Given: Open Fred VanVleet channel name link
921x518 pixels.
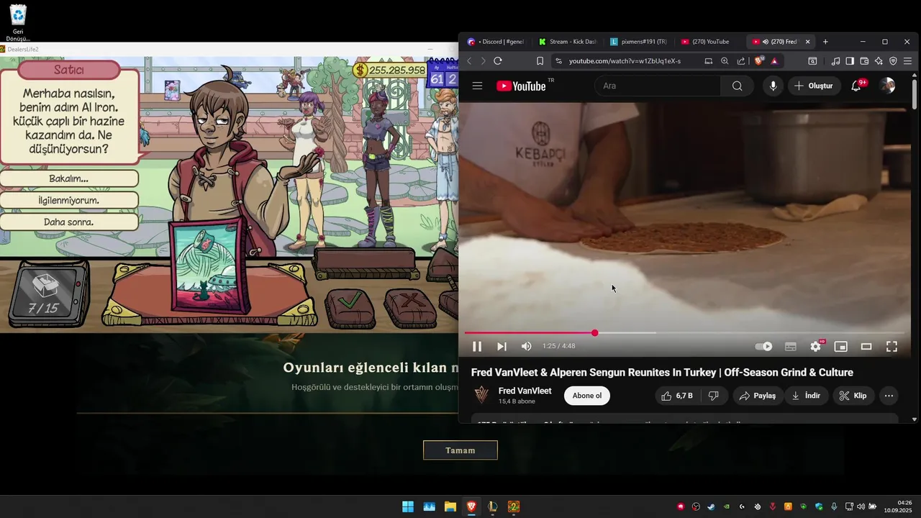Looking at the screenshot, I should pyautogui.click(x=525, y=391).
